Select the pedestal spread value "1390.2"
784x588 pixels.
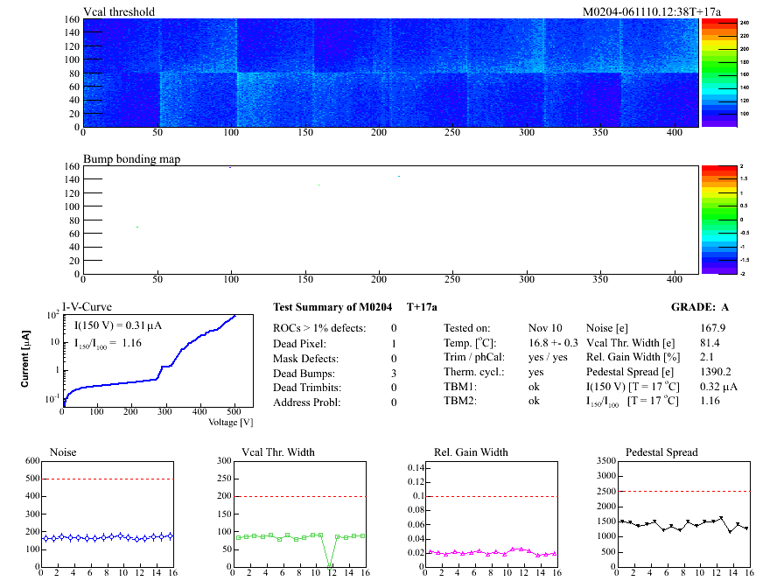click(x=716, y=372)
